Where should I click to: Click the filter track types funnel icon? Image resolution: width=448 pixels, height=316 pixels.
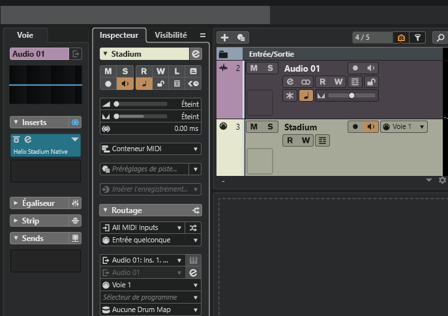(x=417, y=37)
